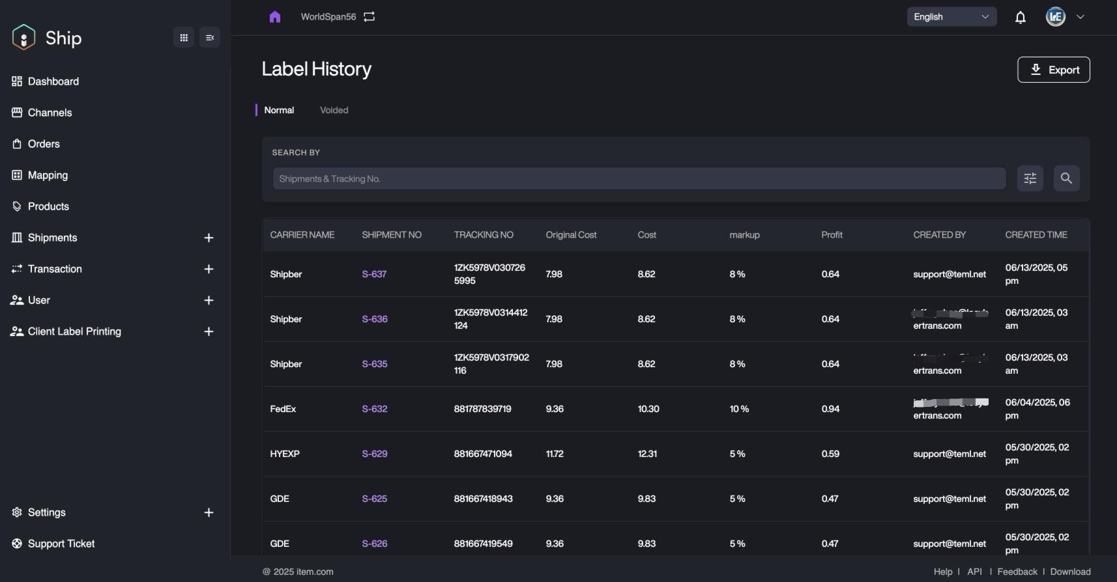1117x582 pixels.
Task: Expand the Shipments menu
Action: coord(209,238)
